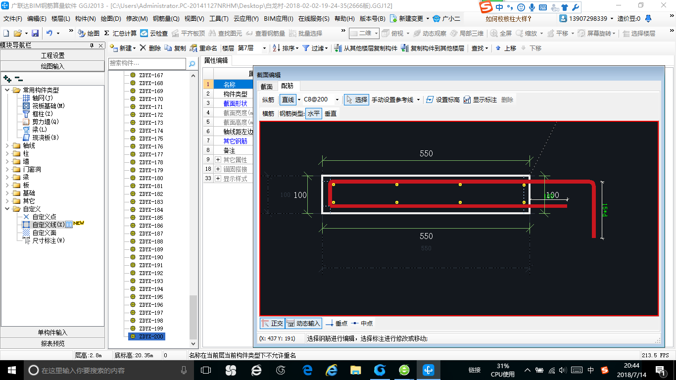Open the C8@200 rebar spec dropdown

coord(338,99)
